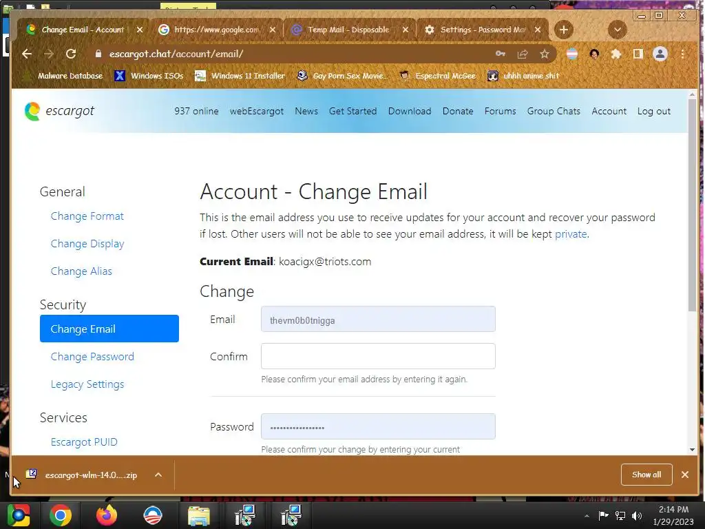
Task: Open the Extensions puzzle icon
Action: coord(616,54)
